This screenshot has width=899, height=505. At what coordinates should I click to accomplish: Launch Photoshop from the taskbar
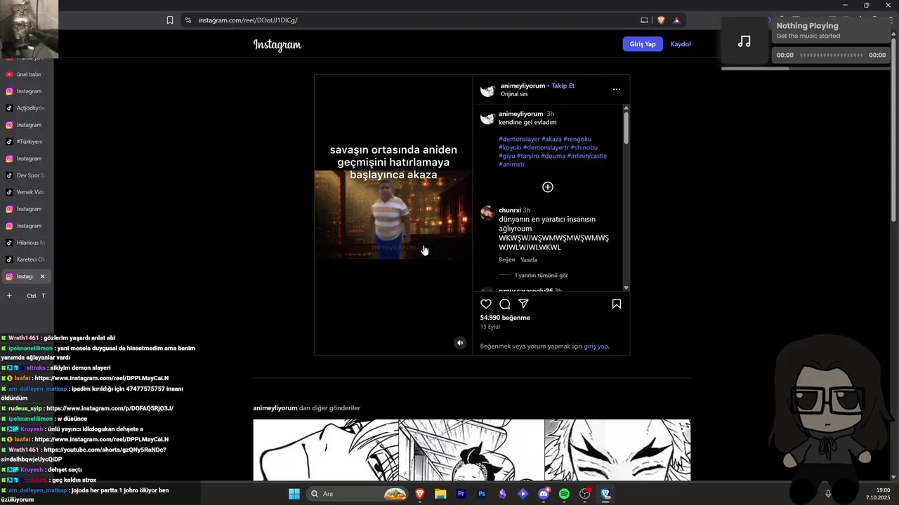(x=482, y=494)
